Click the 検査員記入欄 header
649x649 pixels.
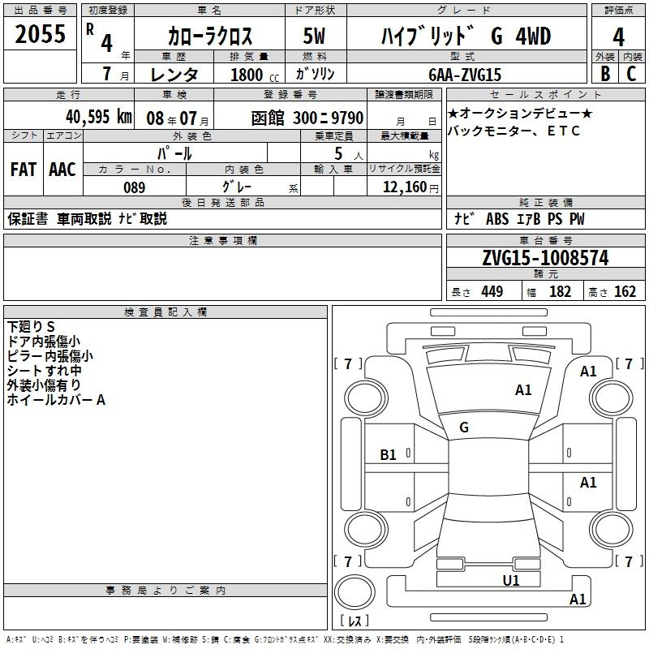pyautogui.click(x=165, y=312)
